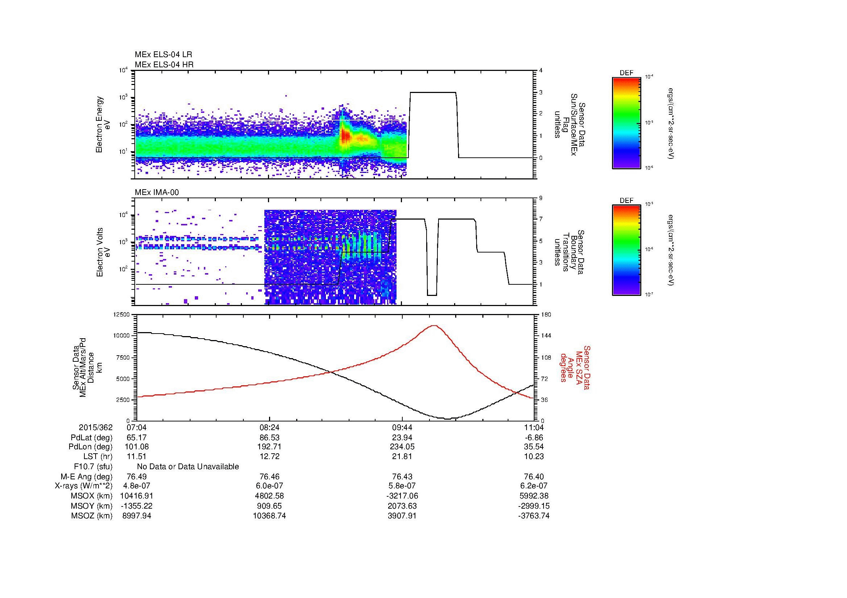Click the 'PdLat (deg)' row label
847x598 pixels.
tap(92, 438)
